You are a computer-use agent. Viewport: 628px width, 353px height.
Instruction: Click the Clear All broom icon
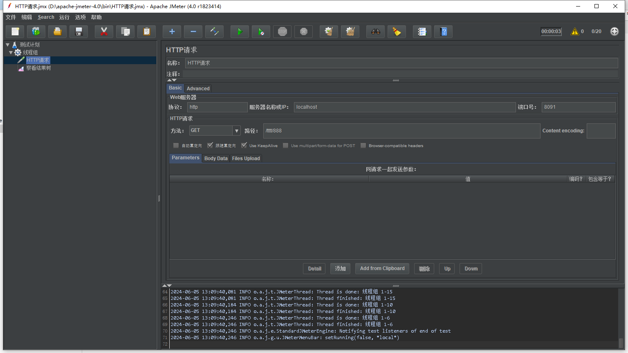point(350,31)
